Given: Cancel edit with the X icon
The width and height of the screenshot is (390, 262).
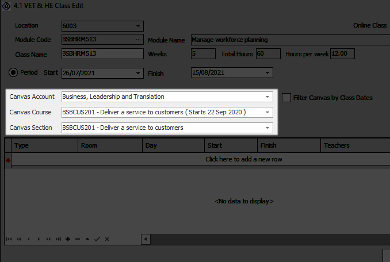Looking at the screenshot, I should [x=107, y=238].
